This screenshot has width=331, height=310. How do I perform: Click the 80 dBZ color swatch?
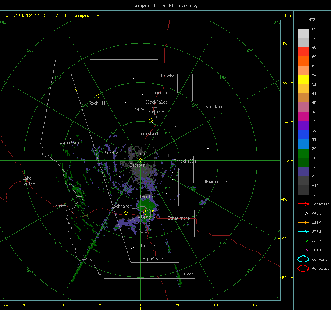(303, 33)
